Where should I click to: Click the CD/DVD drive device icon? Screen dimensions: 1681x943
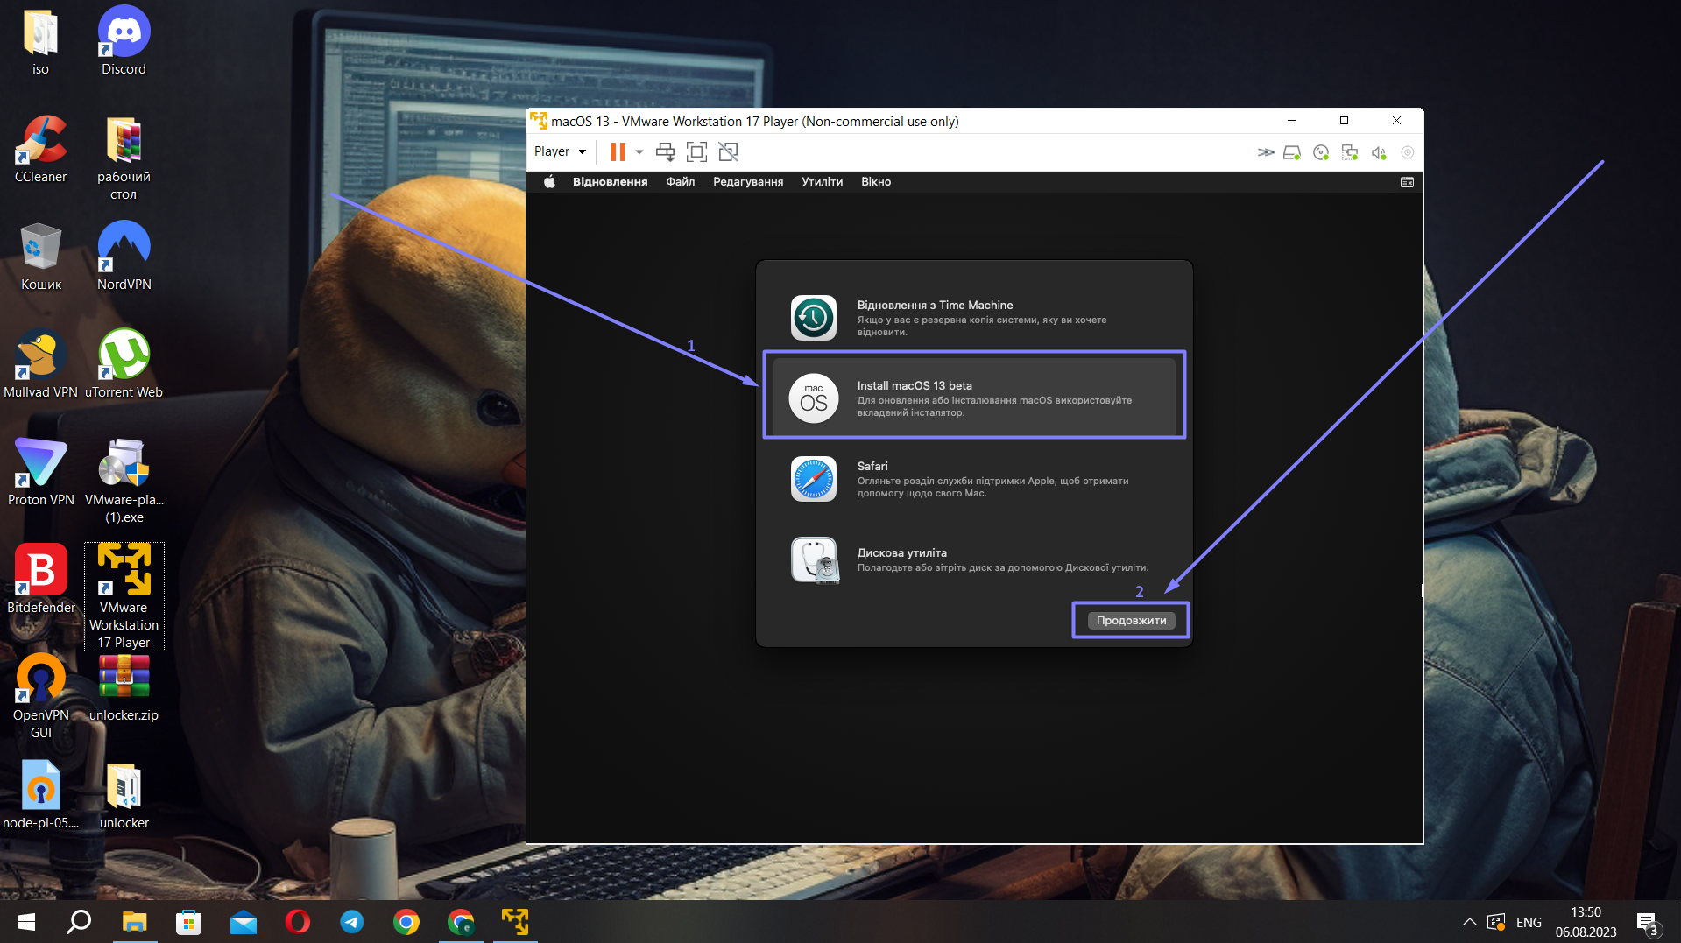coord(1321,152)
